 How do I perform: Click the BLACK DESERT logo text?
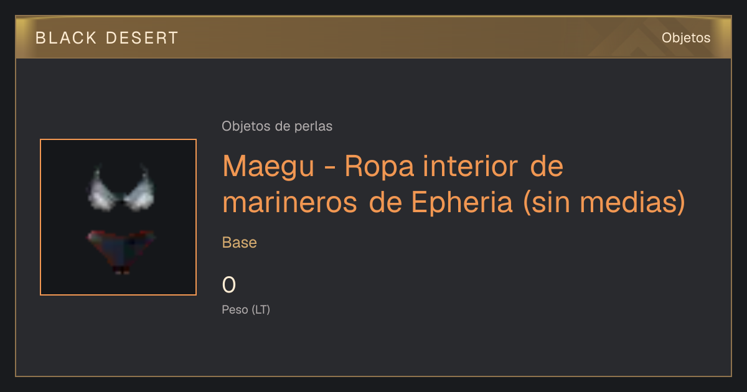click(107, 38)
